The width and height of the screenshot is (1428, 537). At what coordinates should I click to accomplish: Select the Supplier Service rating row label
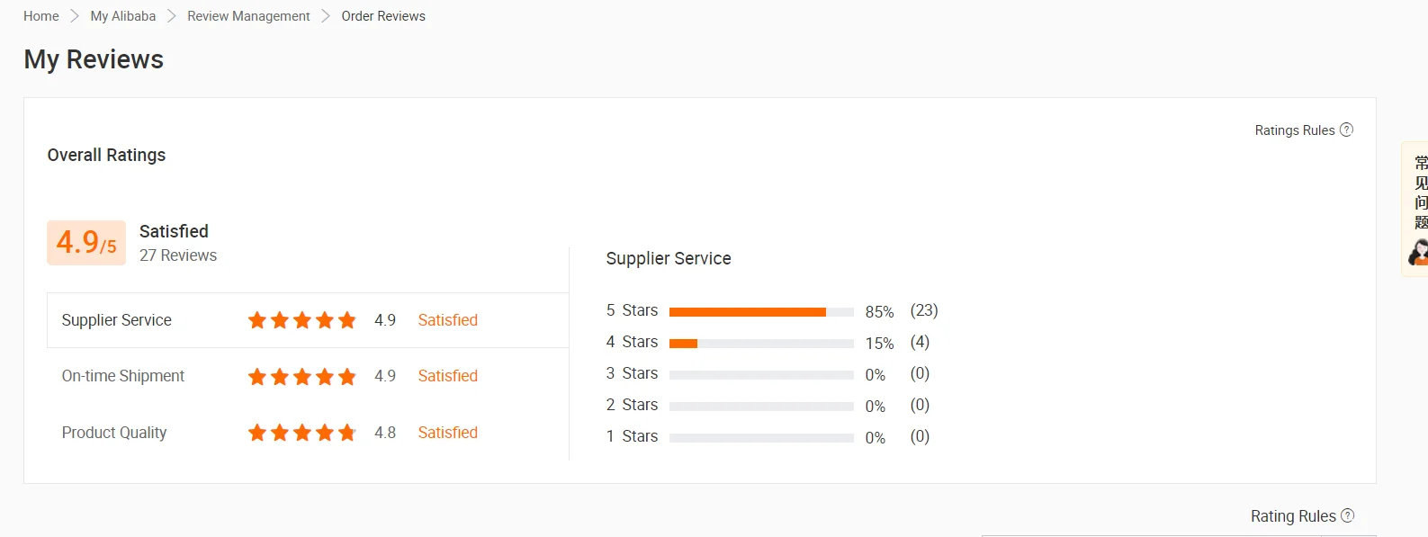point(116,320)
